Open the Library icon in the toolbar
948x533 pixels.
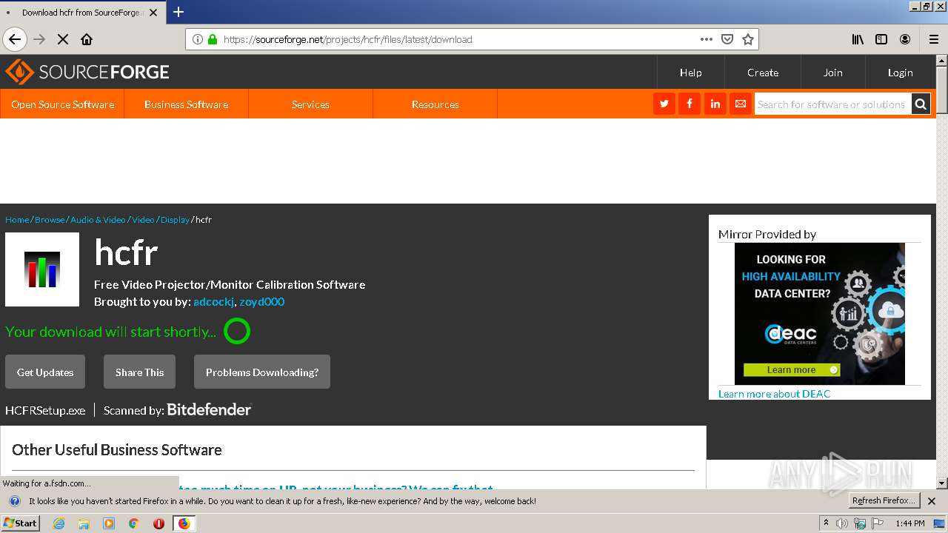tap(858, 39)
